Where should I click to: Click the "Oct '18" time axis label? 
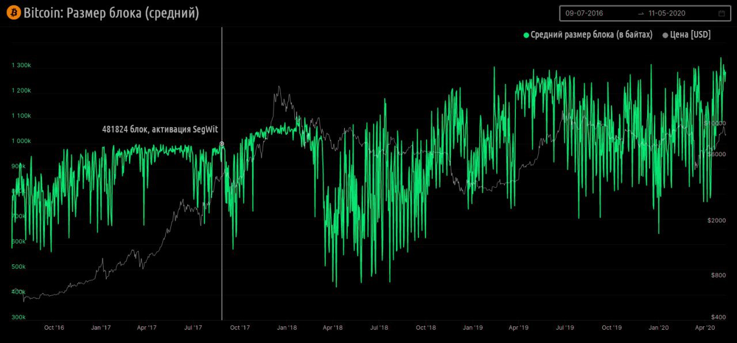(426, 328)
